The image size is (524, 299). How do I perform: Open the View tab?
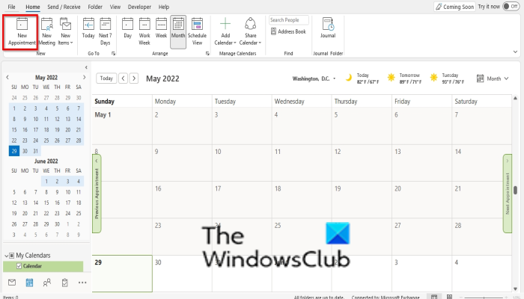point(115,7)
